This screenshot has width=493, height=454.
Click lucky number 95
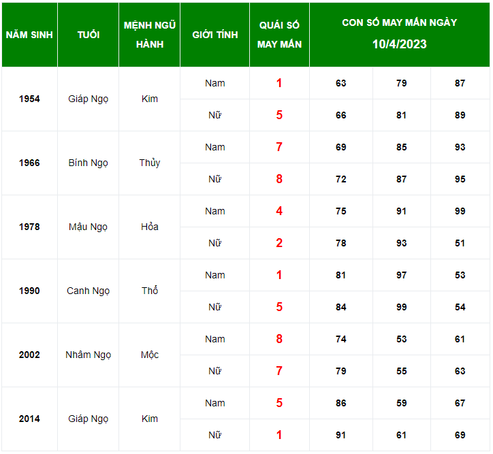460,179
